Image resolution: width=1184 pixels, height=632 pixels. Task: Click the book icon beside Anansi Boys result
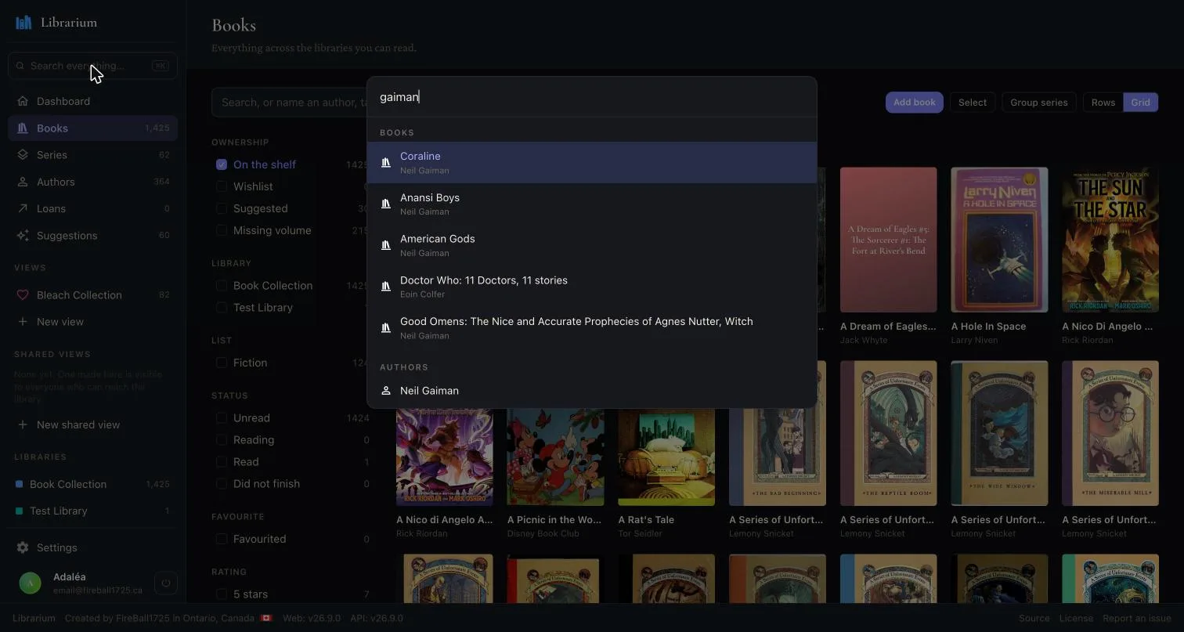coord(386,204)
